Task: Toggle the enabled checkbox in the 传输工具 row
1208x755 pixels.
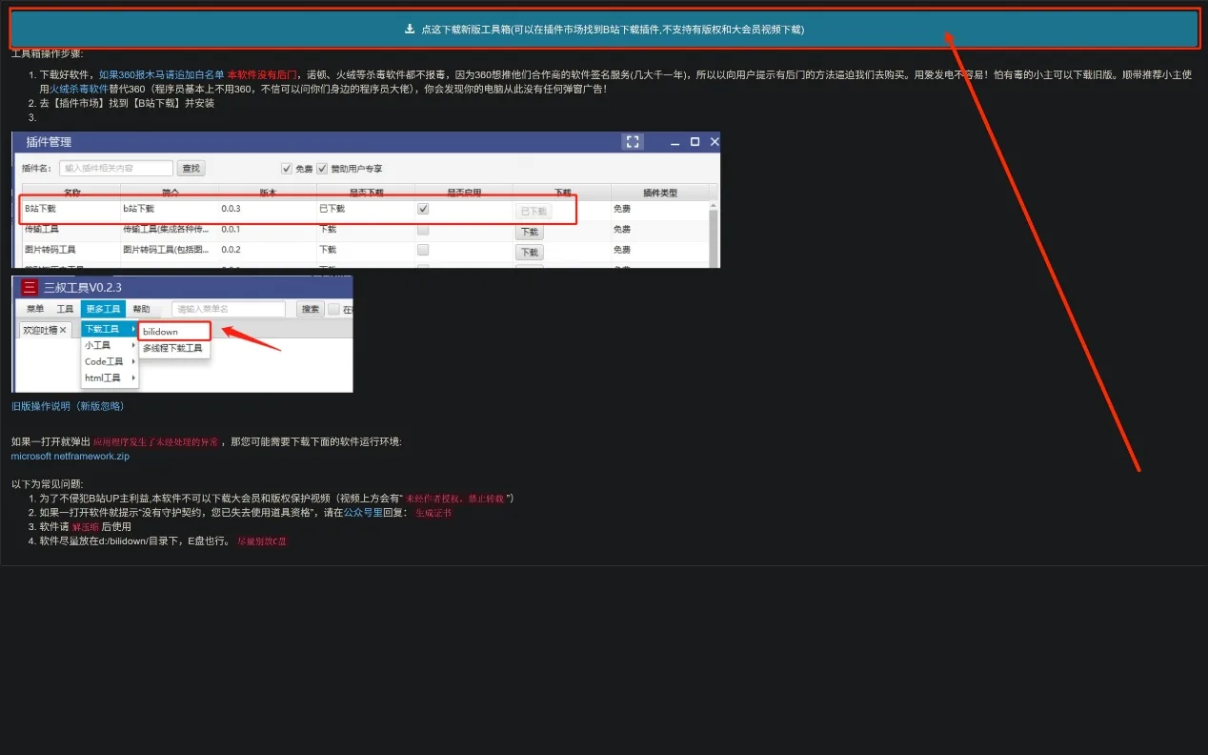Action: tap(423, 230)
